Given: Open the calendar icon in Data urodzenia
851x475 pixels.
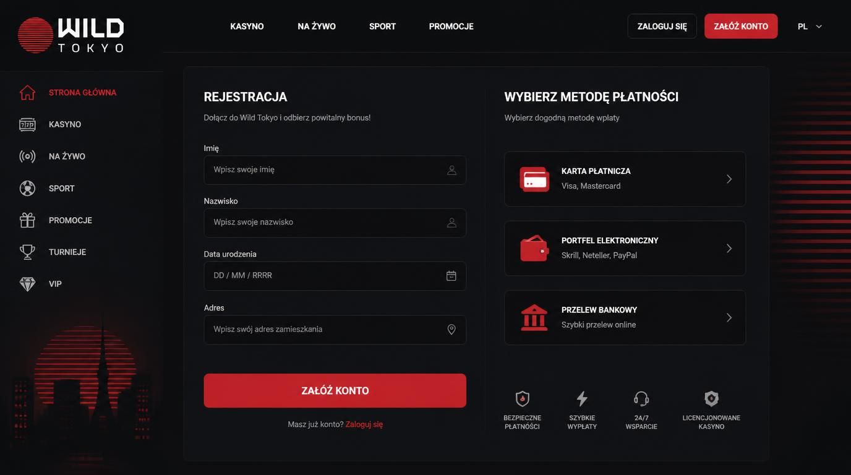Looking at the screenshot, I should click(451, 276).
